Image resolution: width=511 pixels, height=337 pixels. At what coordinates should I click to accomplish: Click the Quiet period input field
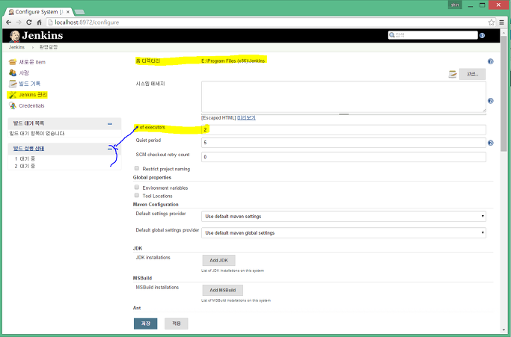pyautogui.click(x=343, y=143)
